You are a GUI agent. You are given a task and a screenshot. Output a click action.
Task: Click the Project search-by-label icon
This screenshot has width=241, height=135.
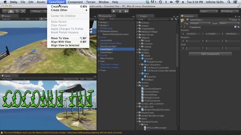point(176,19)
